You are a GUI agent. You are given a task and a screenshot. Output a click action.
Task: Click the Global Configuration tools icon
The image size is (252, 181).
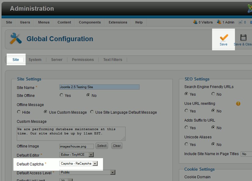tap(16, 39)
